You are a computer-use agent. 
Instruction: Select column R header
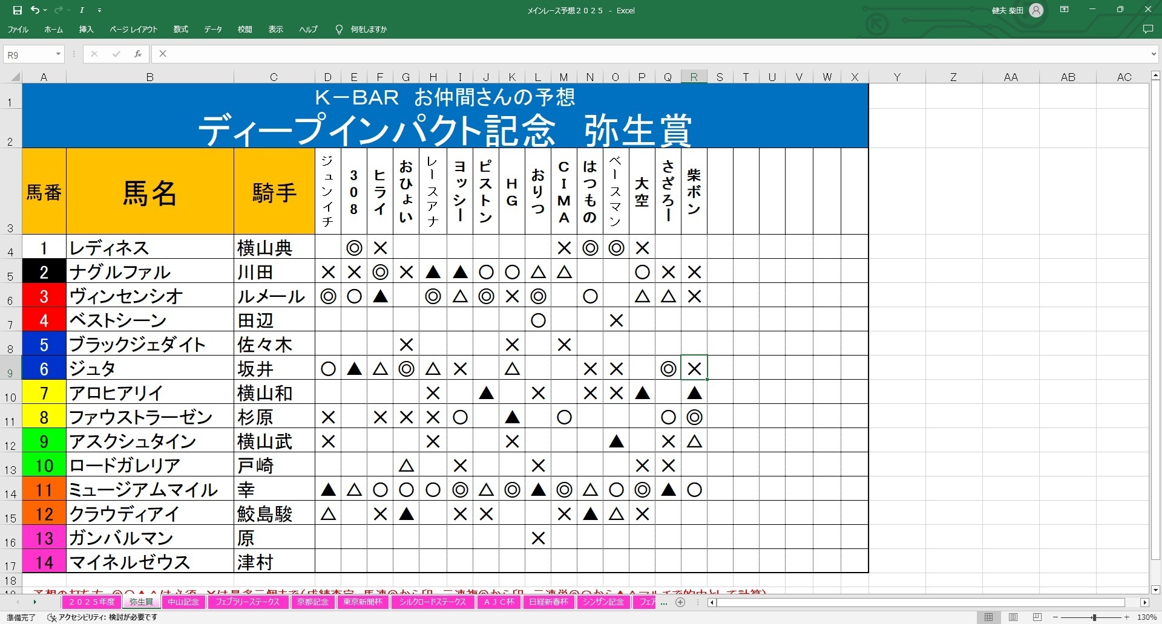tap(694, 77)
